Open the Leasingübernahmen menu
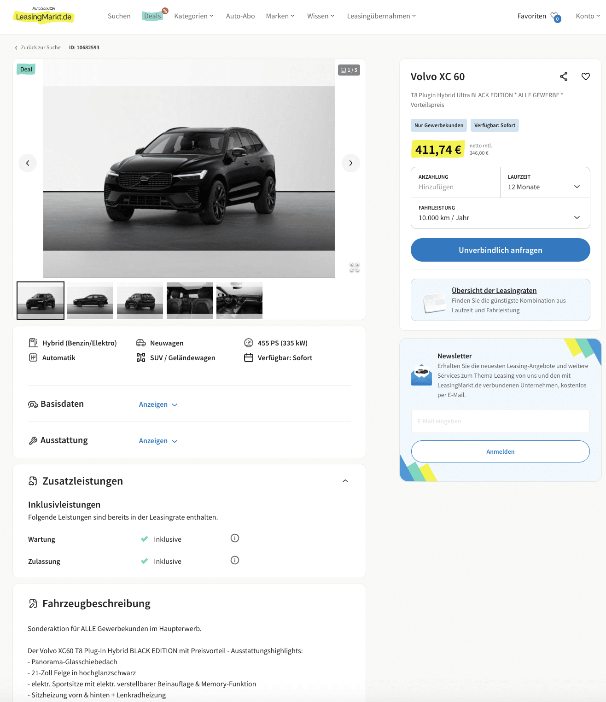Image resolution: width=606 pixels, height=702 pixels. [381, 16]
